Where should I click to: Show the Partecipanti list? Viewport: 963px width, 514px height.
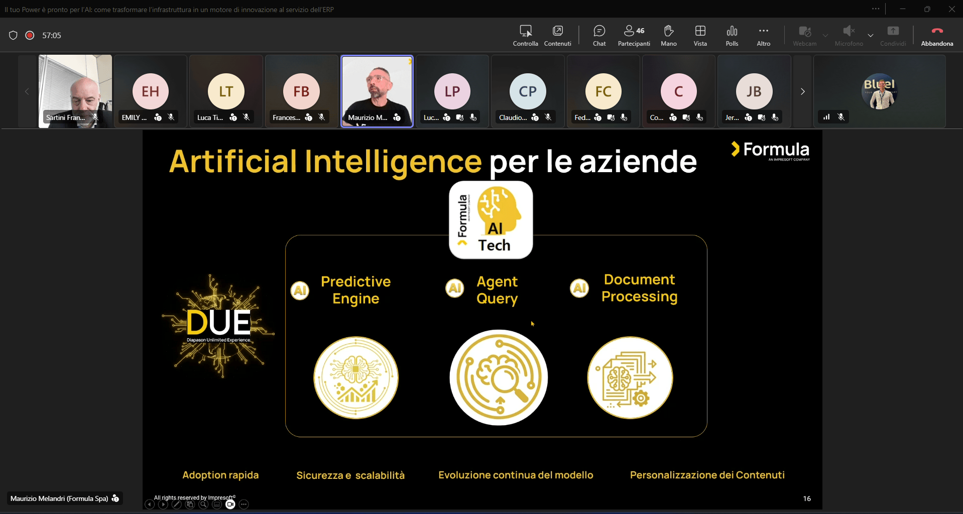tap(634, 36)
